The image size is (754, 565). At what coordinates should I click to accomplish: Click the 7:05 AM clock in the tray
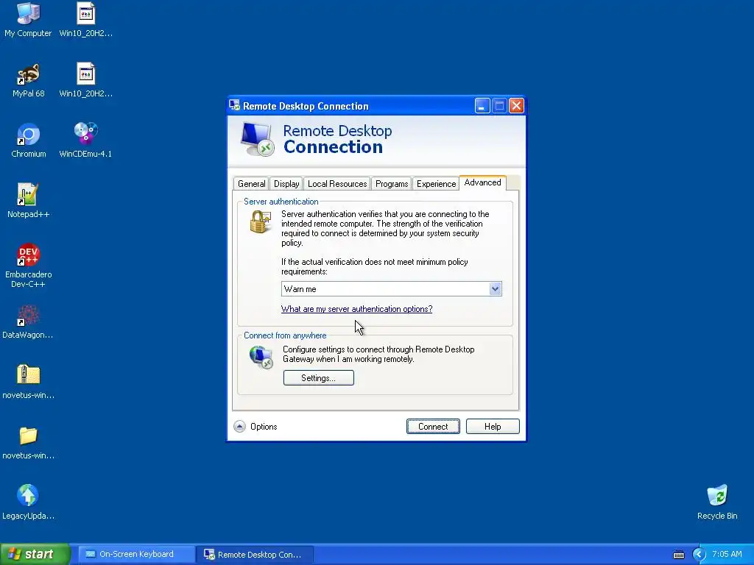click(727, 555)
